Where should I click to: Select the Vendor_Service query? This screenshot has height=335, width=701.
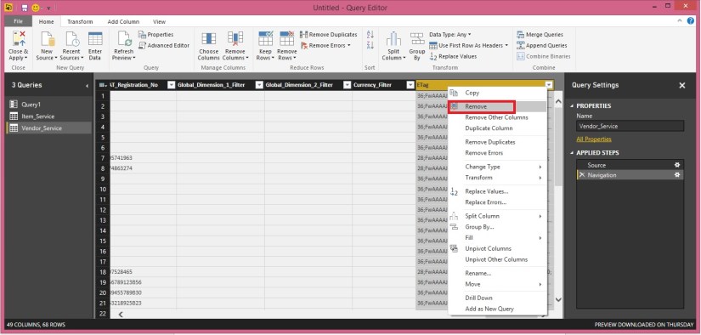coord(48,128)
